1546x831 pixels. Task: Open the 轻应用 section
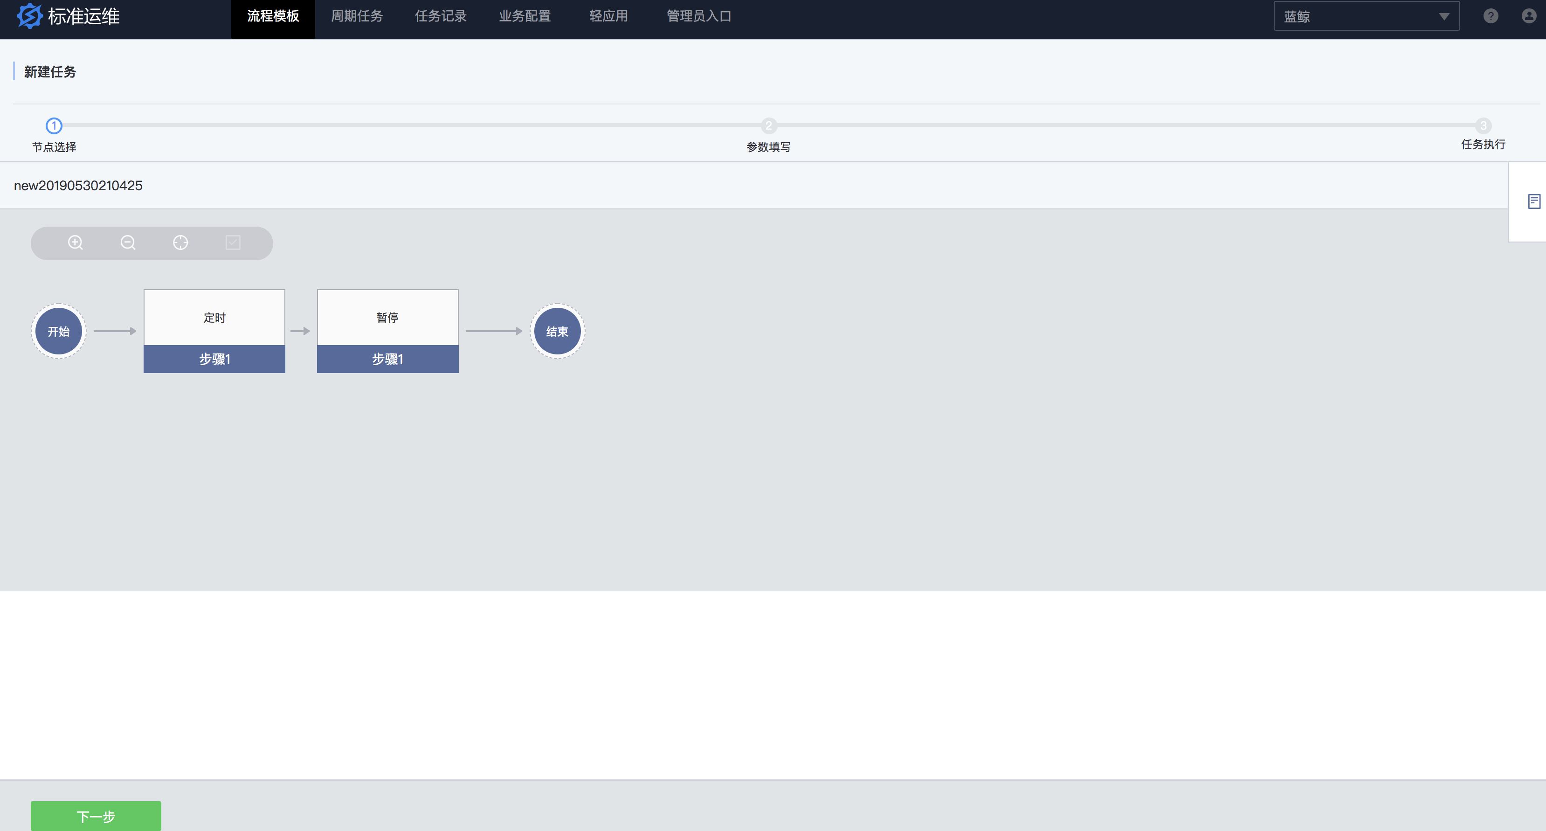[608, 16]
